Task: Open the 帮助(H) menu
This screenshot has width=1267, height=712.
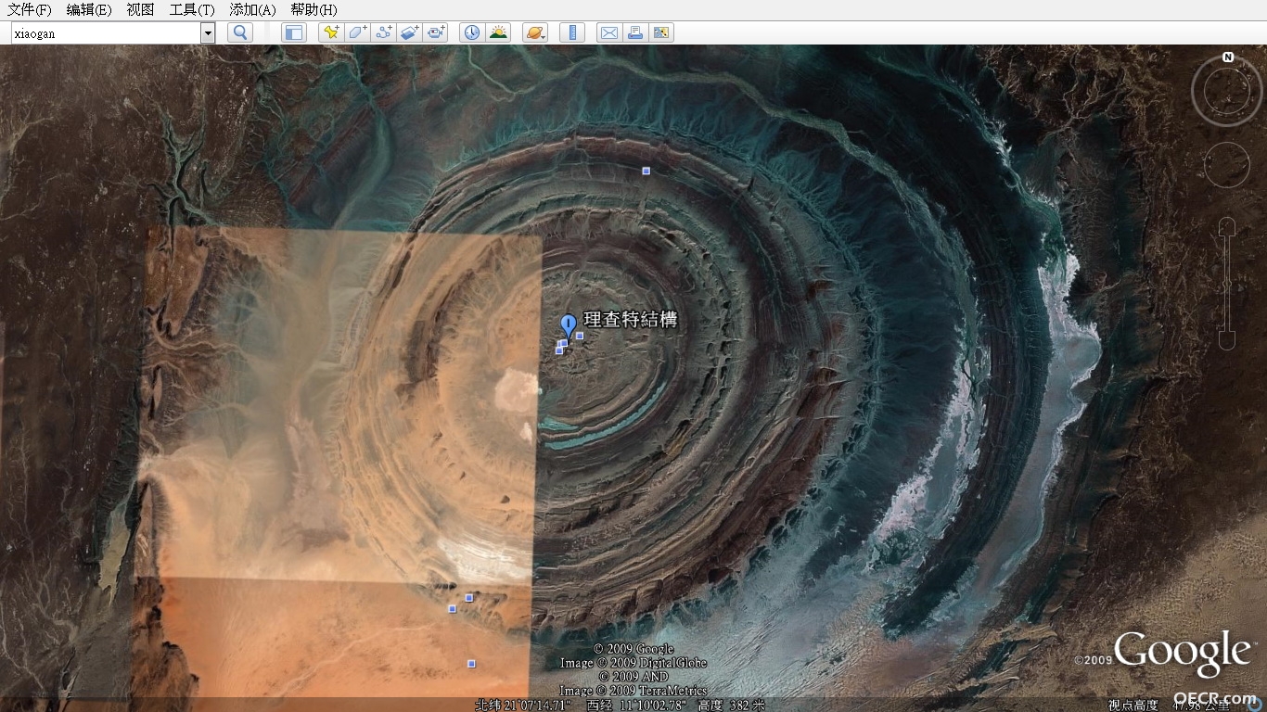Action: coord(314,10)
